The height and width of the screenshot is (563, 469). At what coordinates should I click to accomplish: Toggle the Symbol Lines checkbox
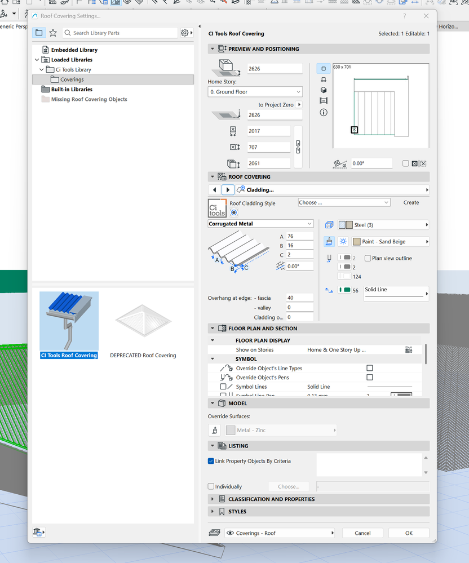coord(223,387)
